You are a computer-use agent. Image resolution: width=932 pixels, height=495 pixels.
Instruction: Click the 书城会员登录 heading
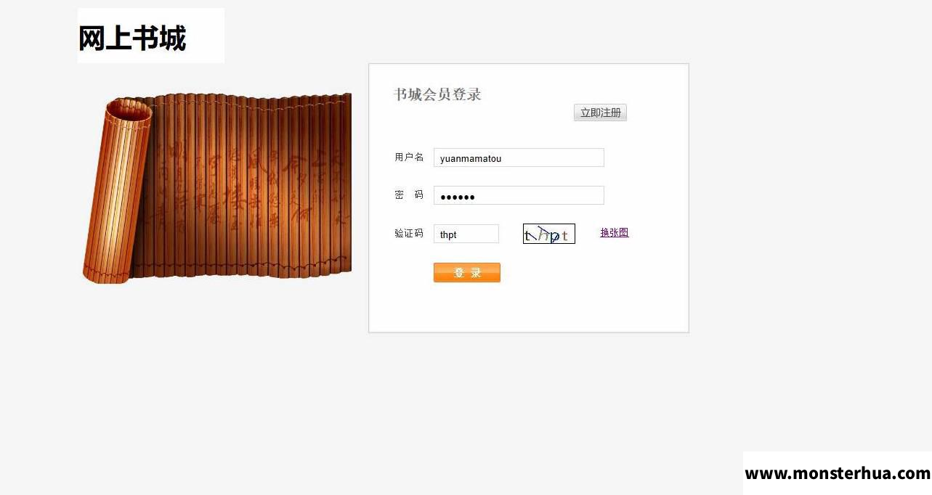click(437, 94)
